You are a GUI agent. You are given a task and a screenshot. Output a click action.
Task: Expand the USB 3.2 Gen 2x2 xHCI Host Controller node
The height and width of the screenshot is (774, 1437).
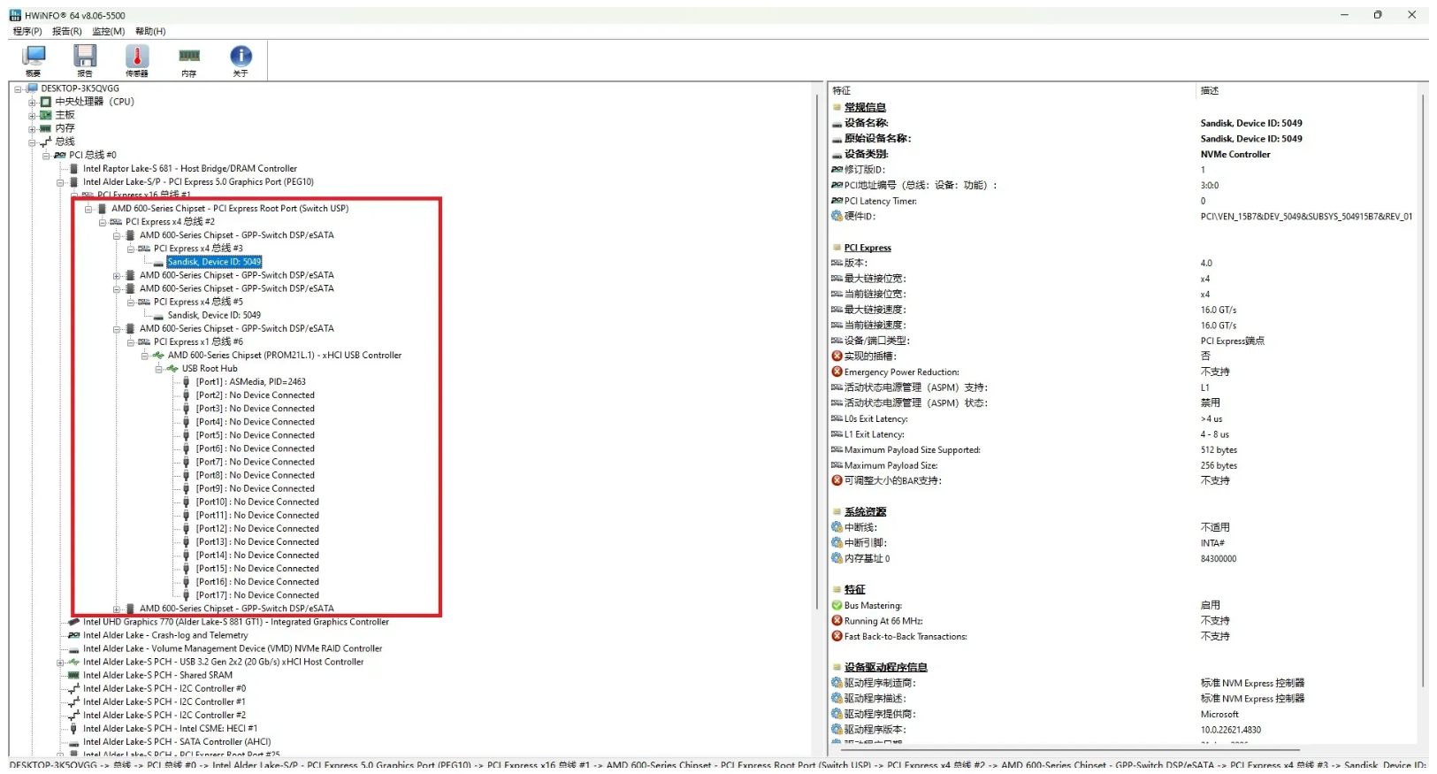point(60,663)
